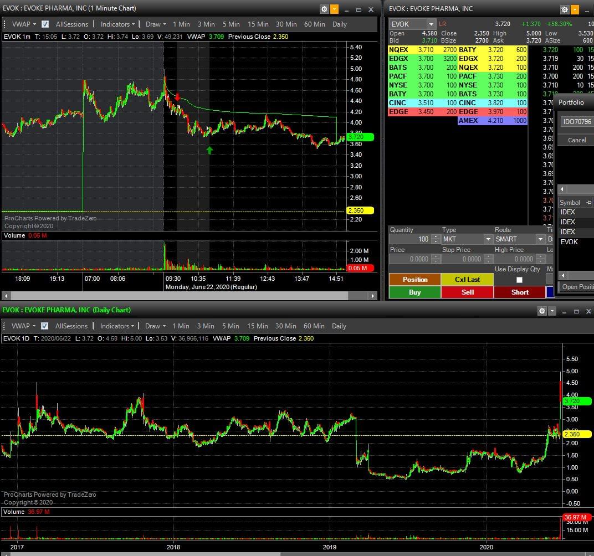Screen dimensions: 594x556
Task: Click orange arrow icon in Level 2 window
Action: 575,9
